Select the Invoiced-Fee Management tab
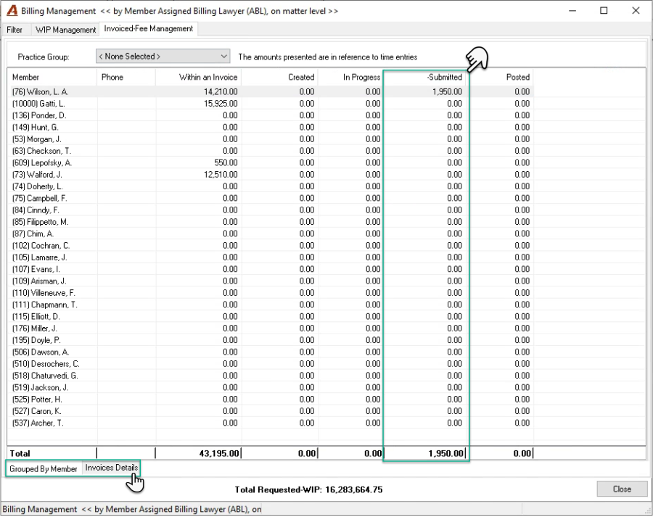This screenshot has width=653, height=517. 148,29
